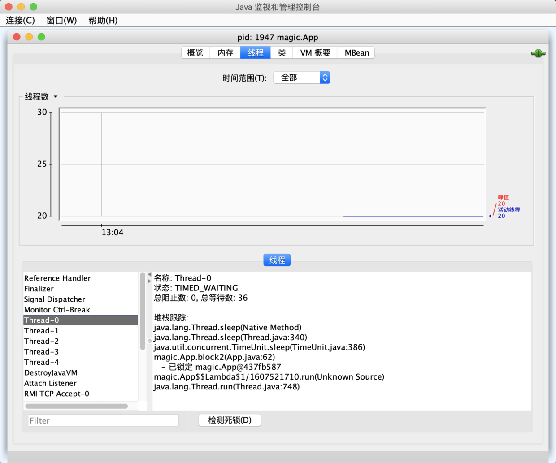Click the thread list horizontal scrollbar
This screenshot has height=463, width=556.
pos(77,406)
